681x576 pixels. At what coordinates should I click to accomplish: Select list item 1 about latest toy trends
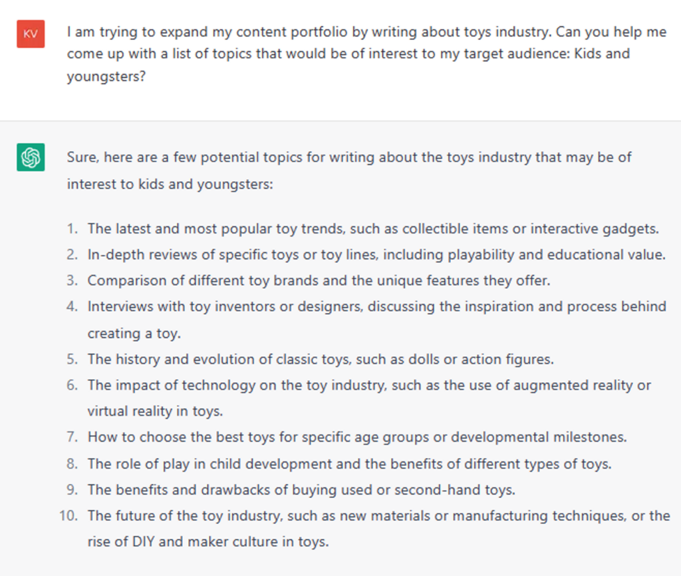(x=374, y=228)
